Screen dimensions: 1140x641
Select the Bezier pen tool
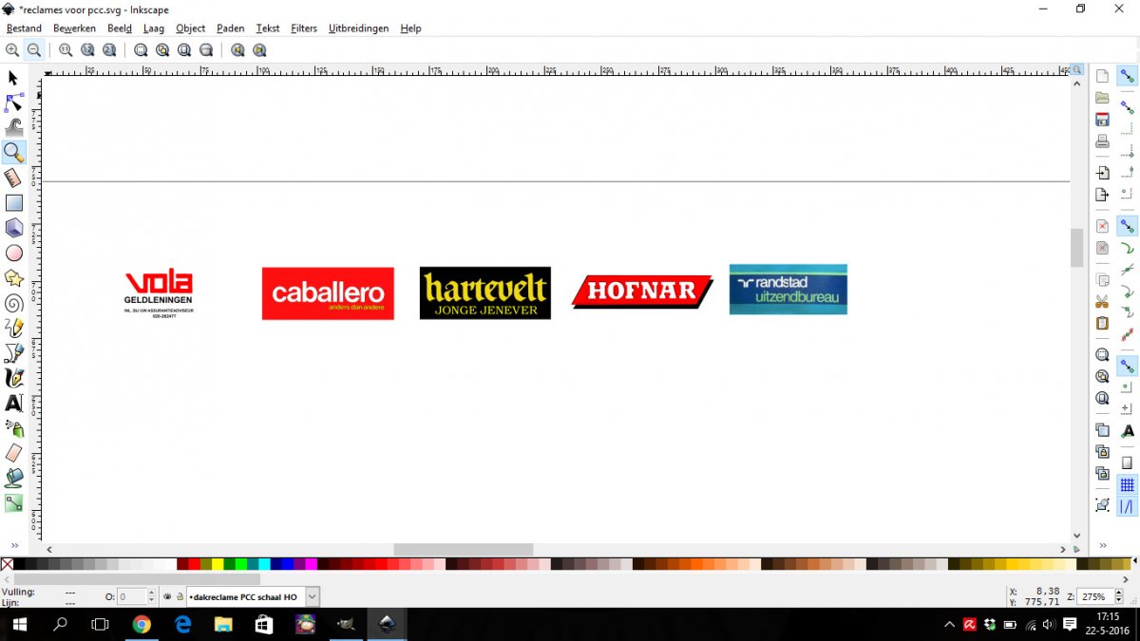pyautogui.click(x=13, y=353)
